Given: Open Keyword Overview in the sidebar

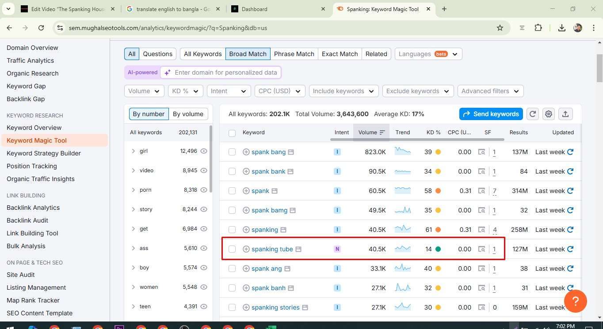Looking at the screenshot, I should [34, 128].
